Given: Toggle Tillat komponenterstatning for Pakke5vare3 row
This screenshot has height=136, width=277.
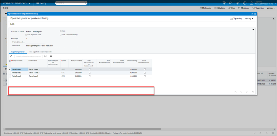Looking at the screenshot, I should (x=145, y=76).
